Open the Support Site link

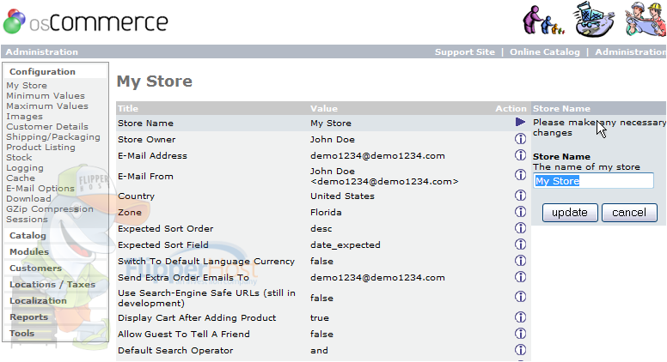(464, 51)
